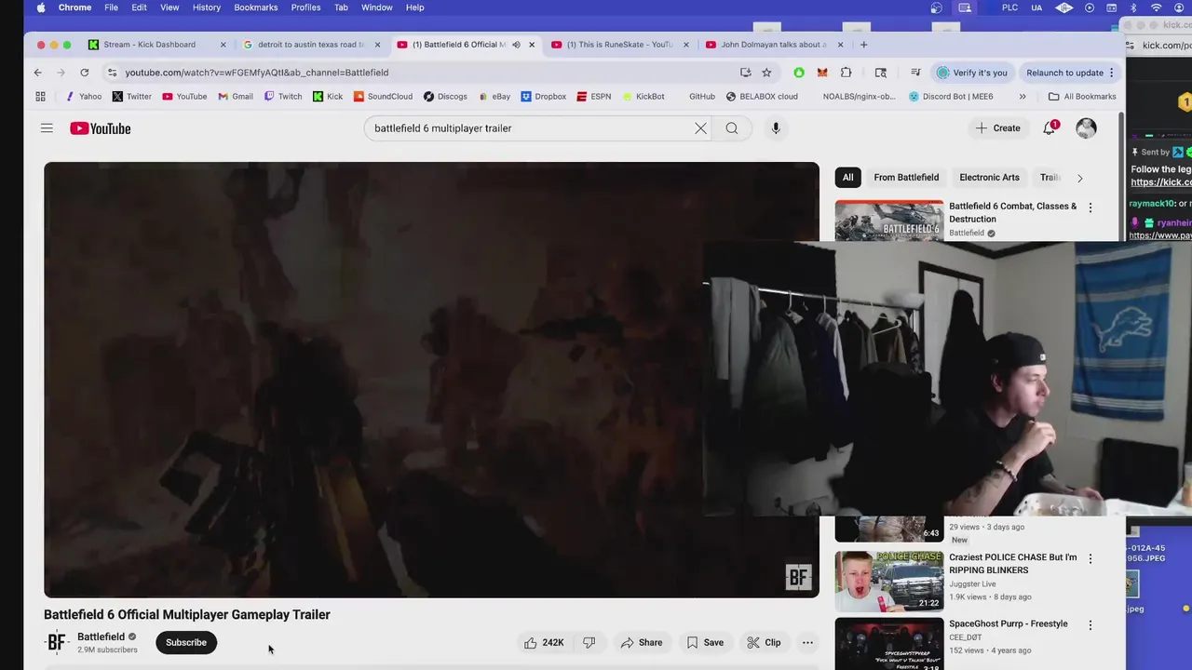Bookmark this page with the star

[x=766, y=73]
